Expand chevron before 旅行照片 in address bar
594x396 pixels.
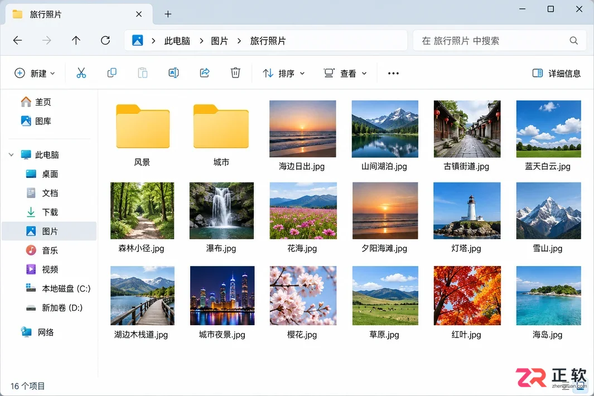(239, 41)
